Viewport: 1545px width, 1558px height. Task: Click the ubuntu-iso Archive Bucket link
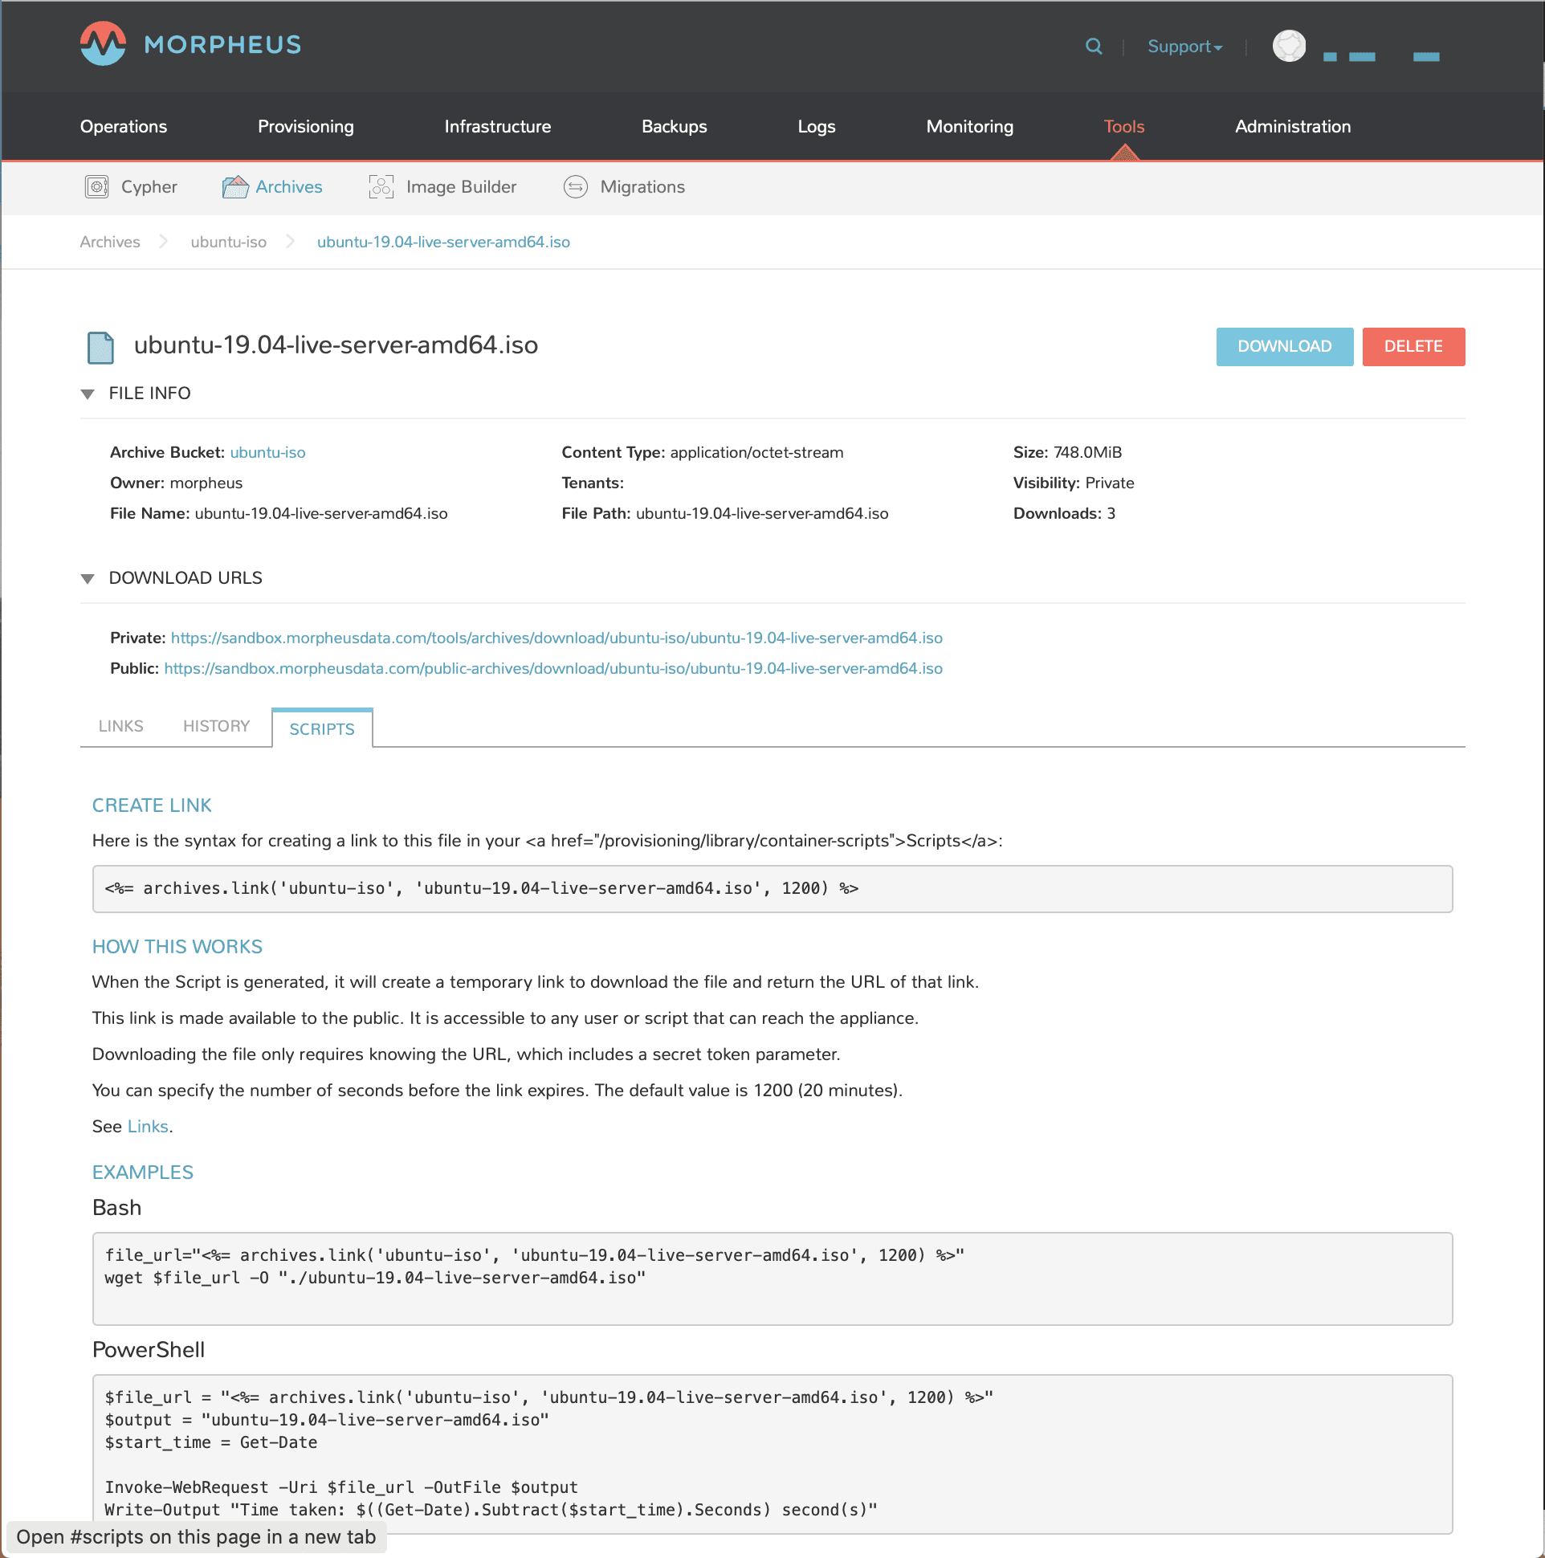pyautogui.click(x=267, y=453)
